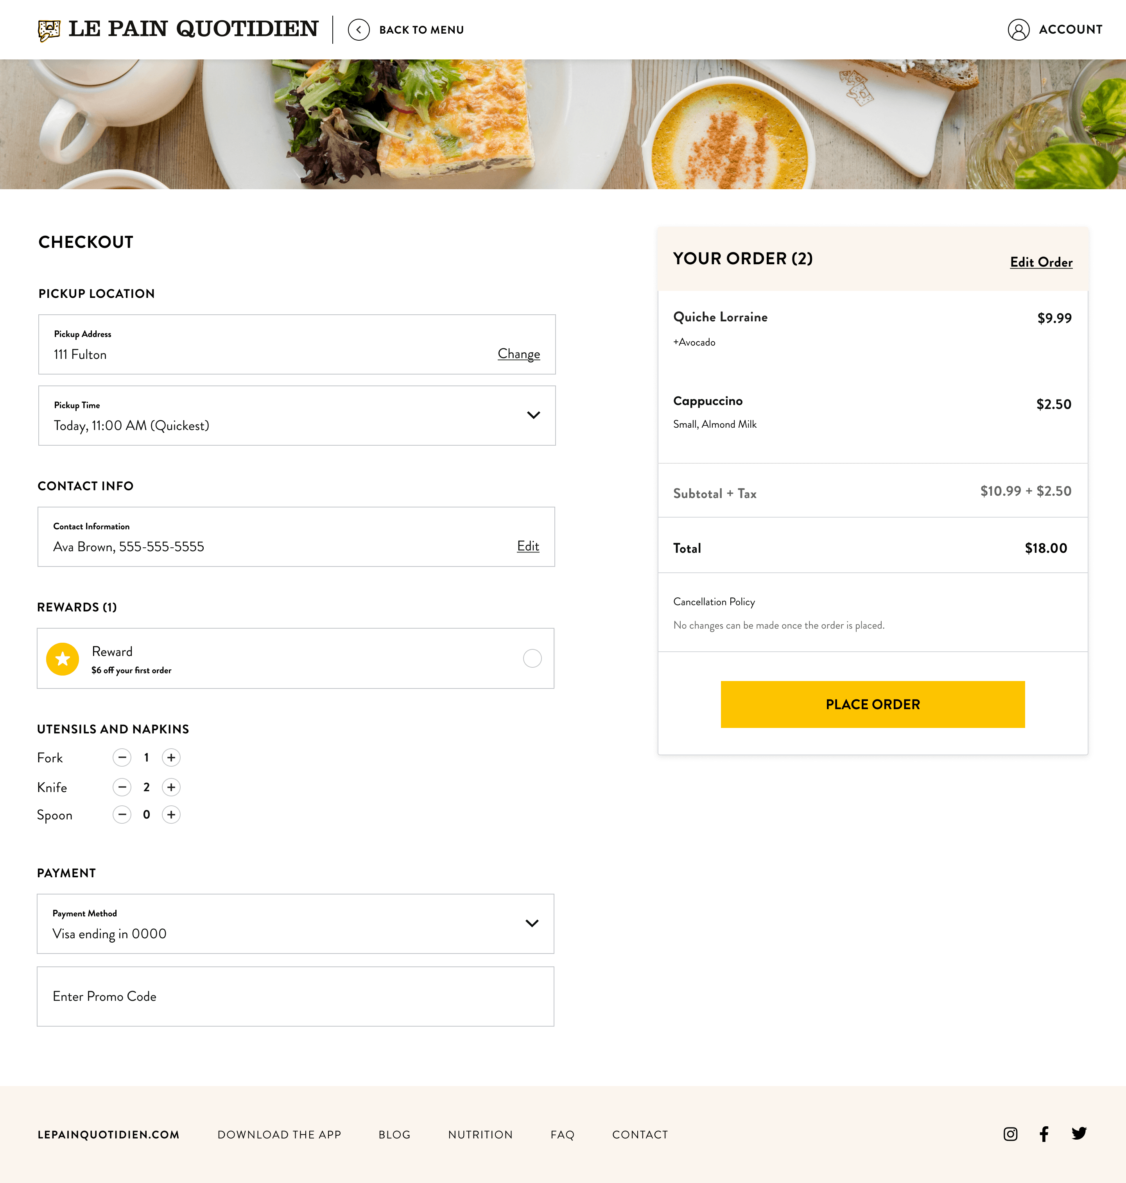Viewport: 1126px width, 1183px height.
Task: Open the Facebook icon in footer
Action: coord(1044,1134)
